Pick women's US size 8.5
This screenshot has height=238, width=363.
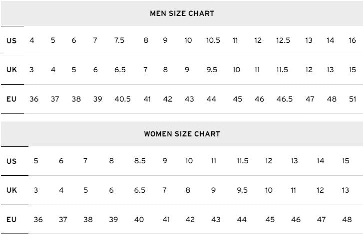pos(140,161)
